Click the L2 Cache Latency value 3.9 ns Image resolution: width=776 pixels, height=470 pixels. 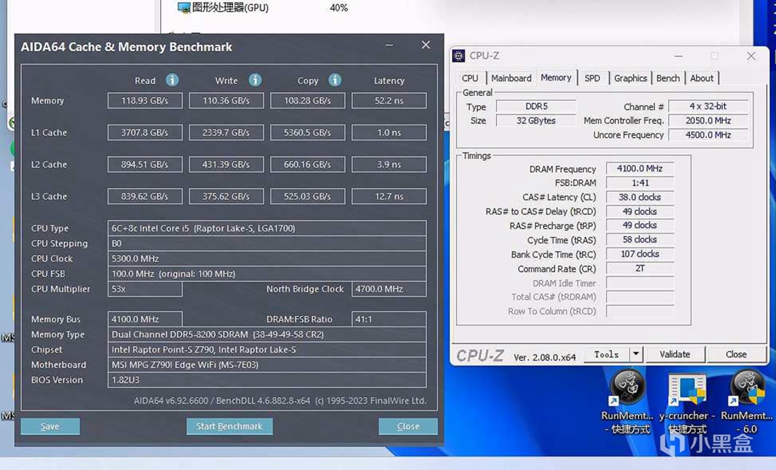pos(389,164)
